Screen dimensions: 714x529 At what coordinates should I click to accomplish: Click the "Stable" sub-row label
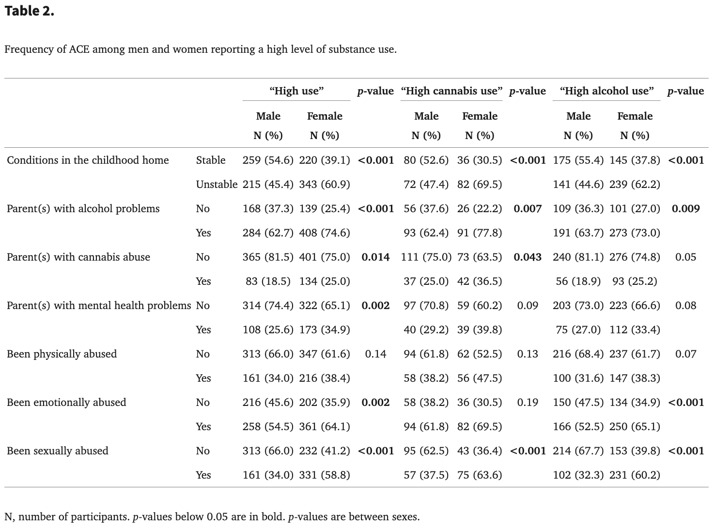coord(211,160)
